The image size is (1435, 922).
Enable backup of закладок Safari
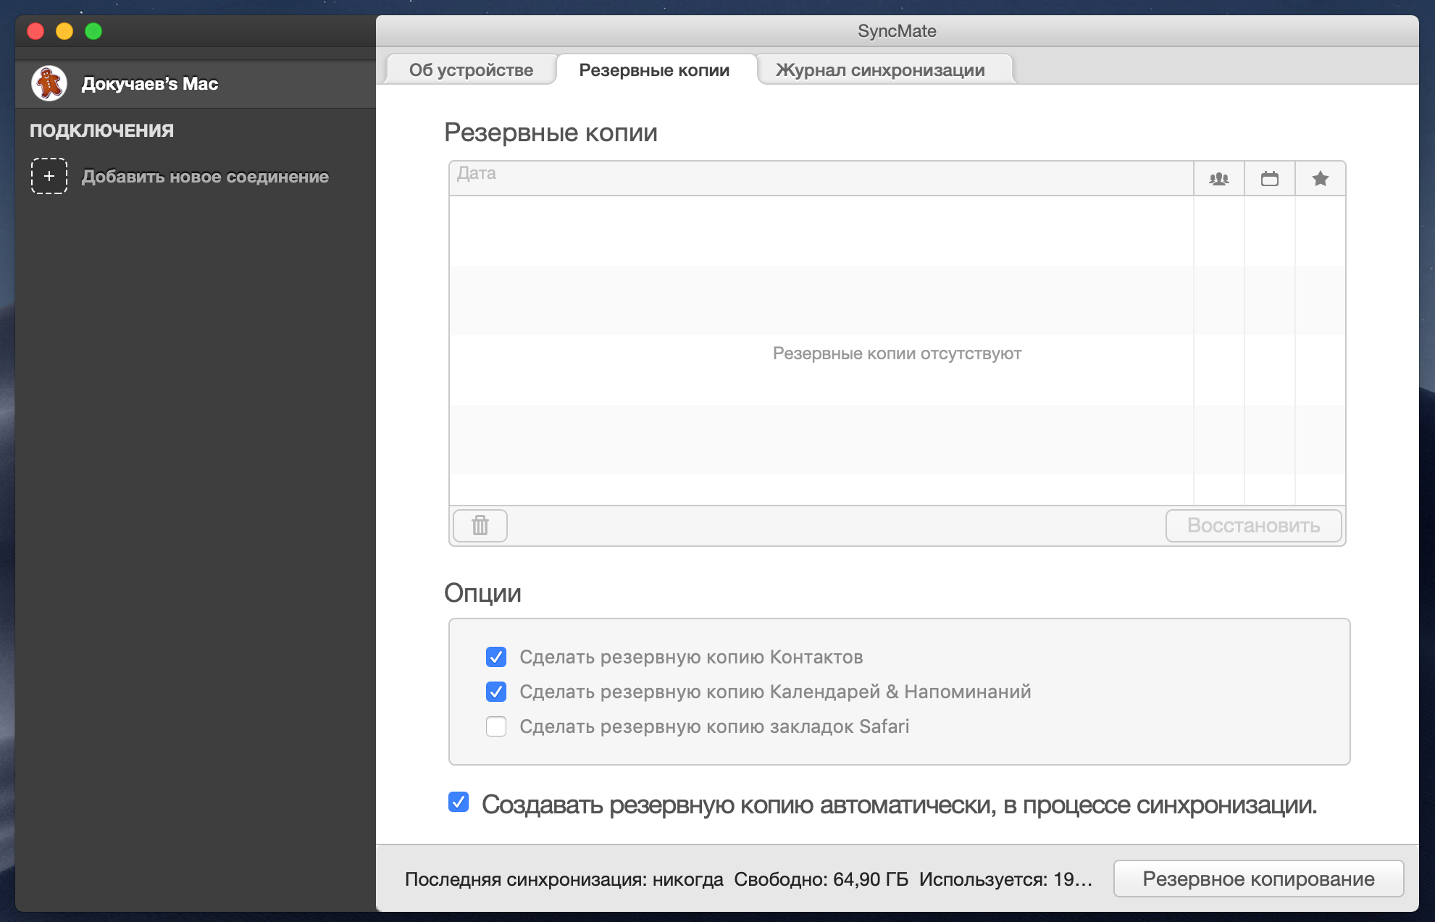point(495,726)
